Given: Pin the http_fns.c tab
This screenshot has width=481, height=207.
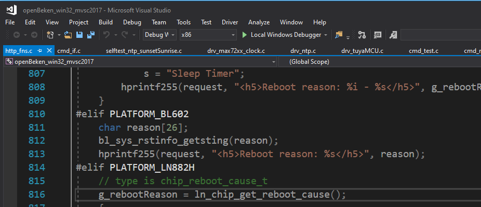Looking at the screenshot, I should (x=39, y=50).
